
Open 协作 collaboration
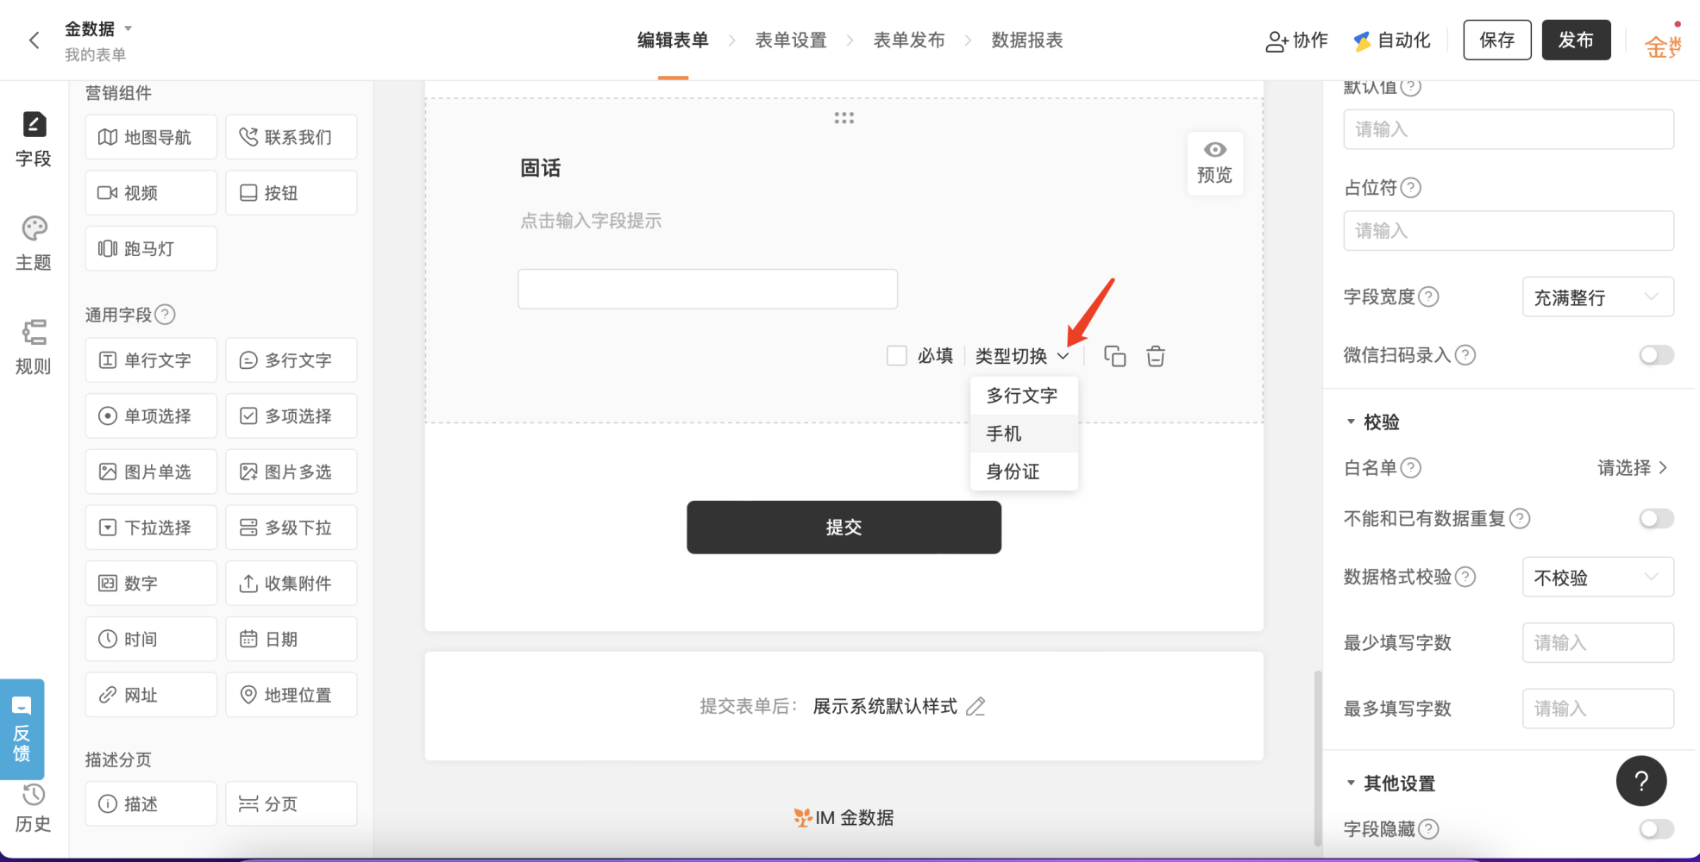tap(1296, 41)
